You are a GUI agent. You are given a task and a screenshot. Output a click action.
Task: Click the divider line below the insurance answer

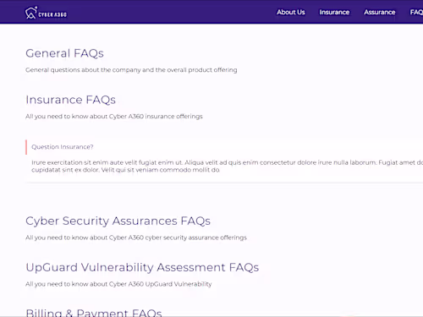click(224, 183)
